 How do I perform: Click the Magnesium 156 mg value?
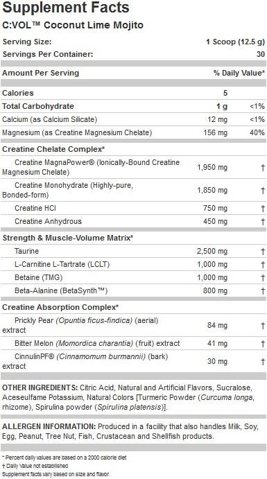[x=216, y=132]
